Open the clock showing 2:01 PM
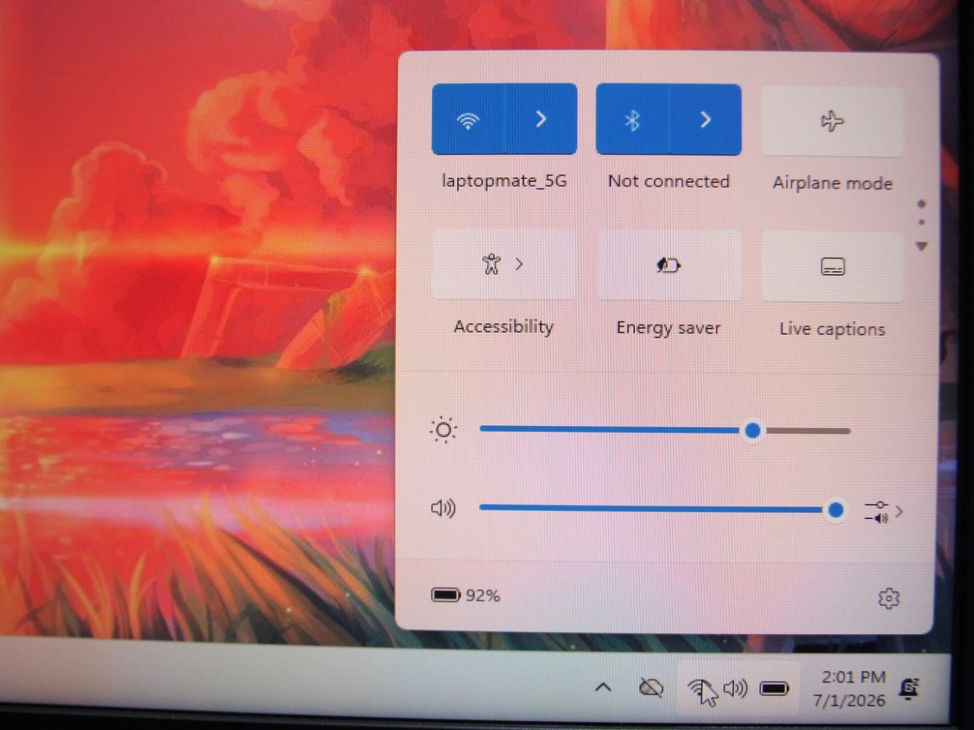This screenshot has height=730, width=974. 853,676
